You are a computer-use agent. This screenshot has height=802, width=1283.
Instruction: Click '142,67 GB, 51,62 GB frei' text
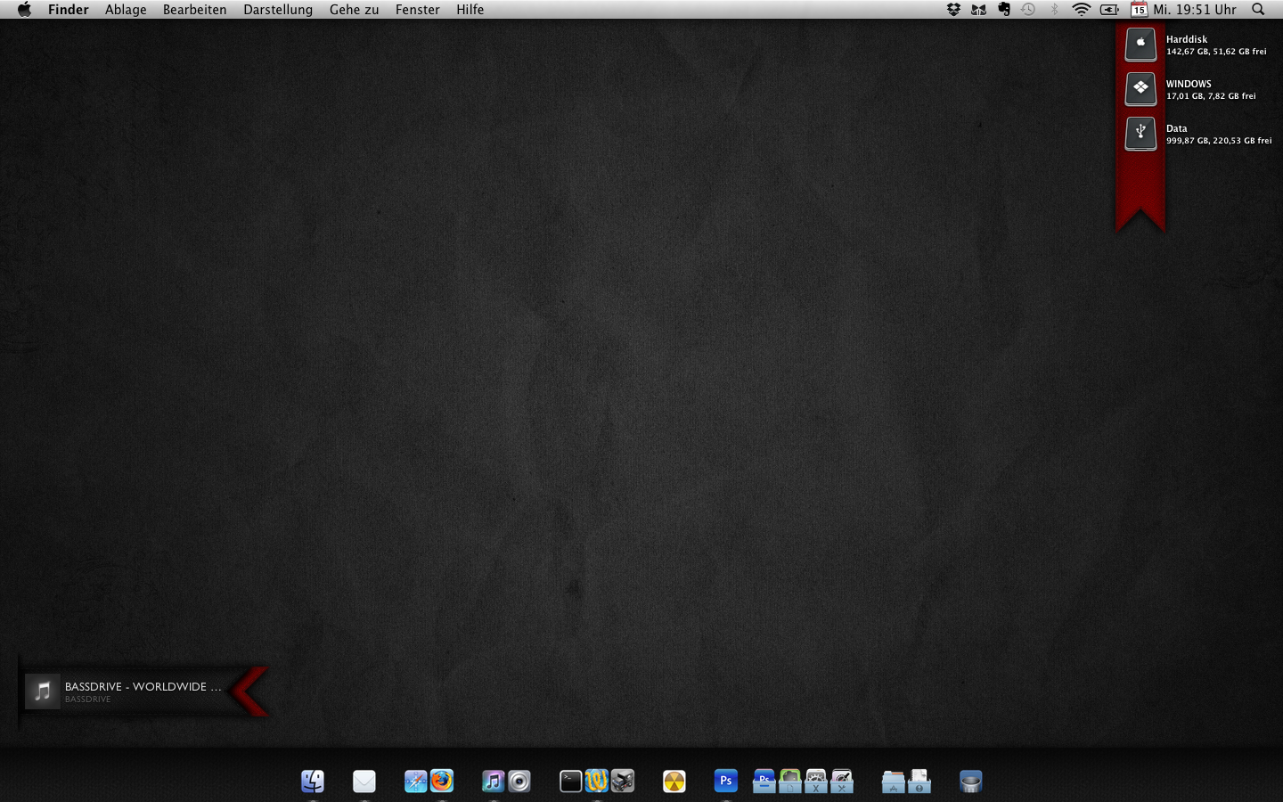click(x=1216, y=52)
